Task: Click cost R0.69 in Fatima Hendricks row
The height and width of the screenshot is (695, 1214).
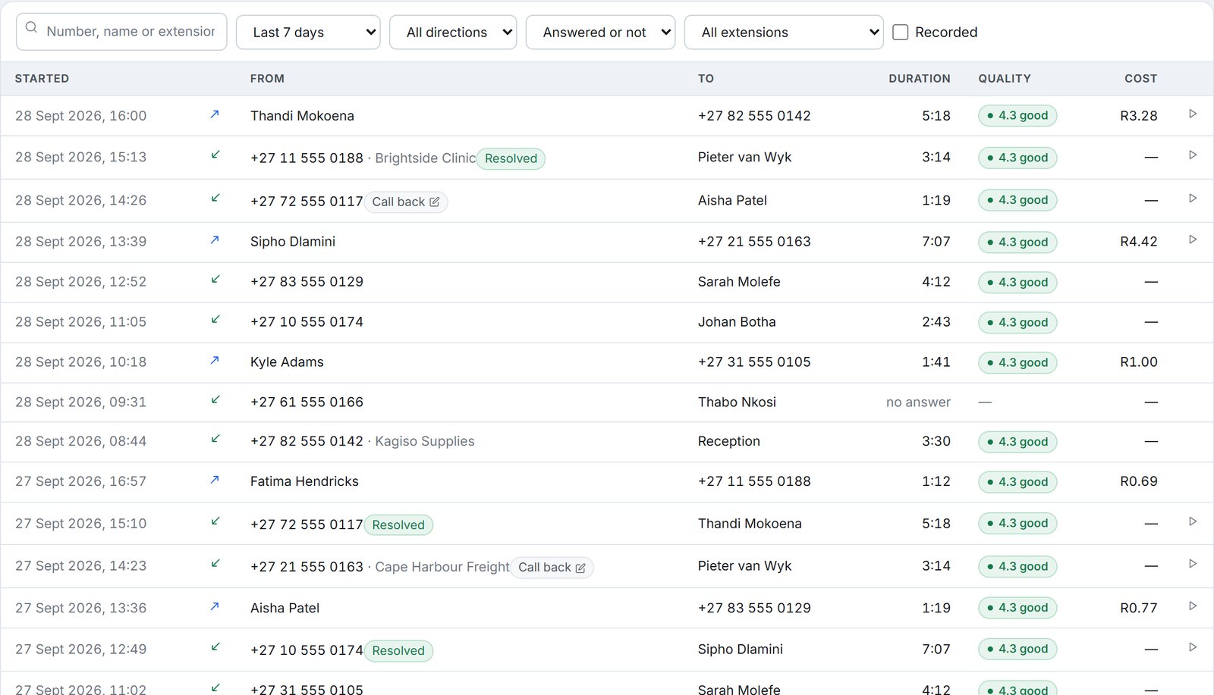Action: click(1139, 481)
